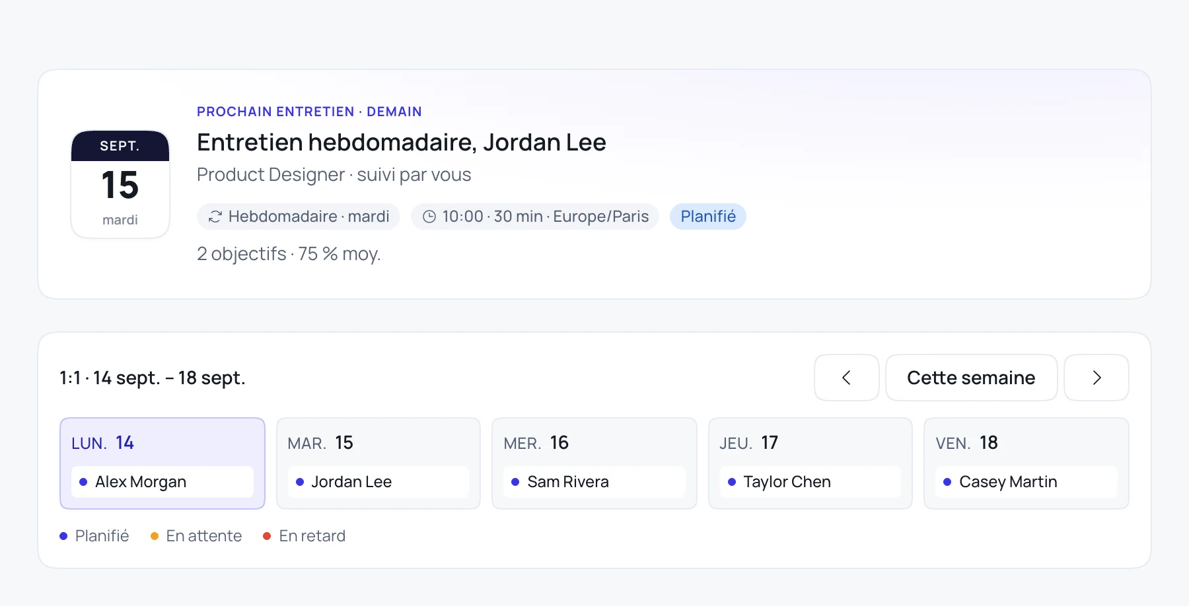
Task: Open Taylor Chen's 1:1 entry
Action: click(811, 482)
